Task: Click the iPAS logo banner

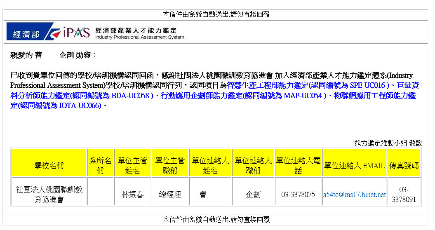Action: click(95, 31)
